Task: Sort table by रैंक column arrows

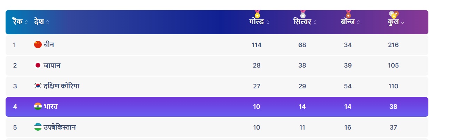Action: [26, 23]
